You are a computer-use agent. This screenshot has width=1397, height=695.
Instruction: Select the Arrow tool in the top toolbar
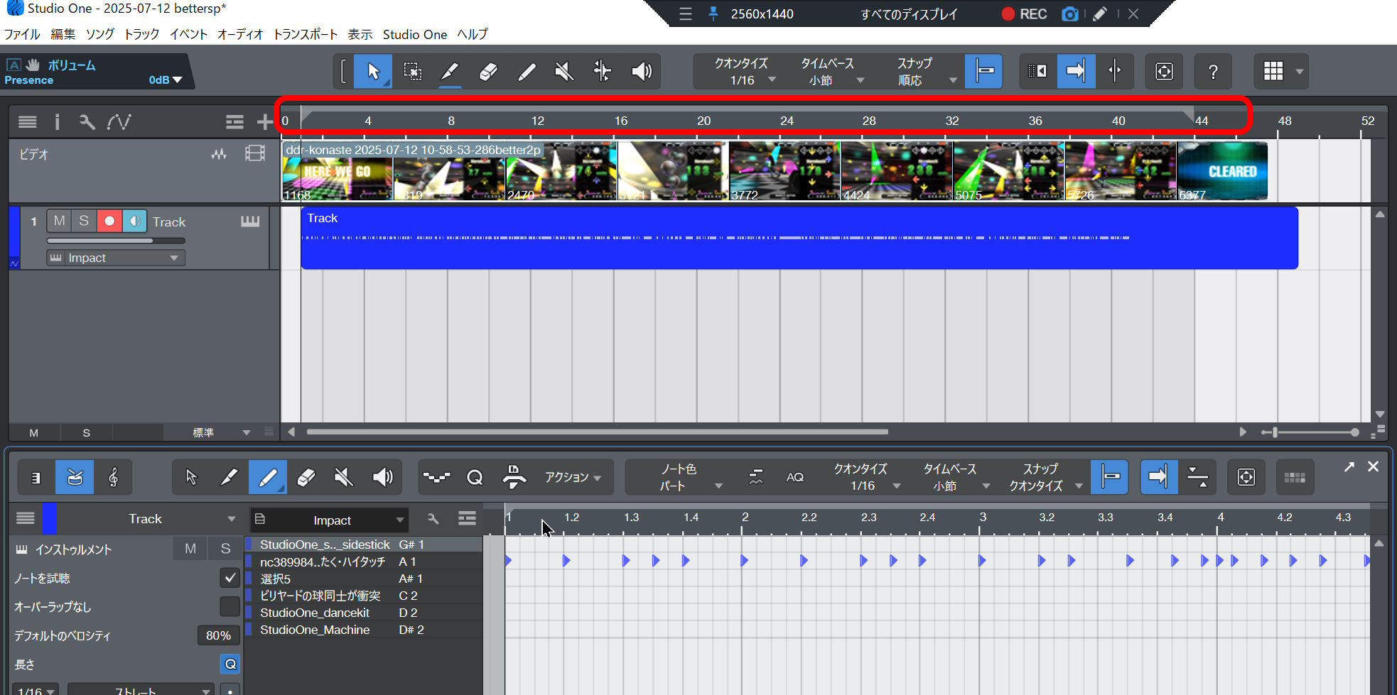(x=373, y=71)
